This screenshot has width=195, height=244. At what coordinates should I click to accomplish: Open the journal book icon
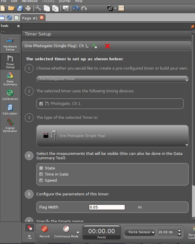pyautogui.click(x=121, y=8)
